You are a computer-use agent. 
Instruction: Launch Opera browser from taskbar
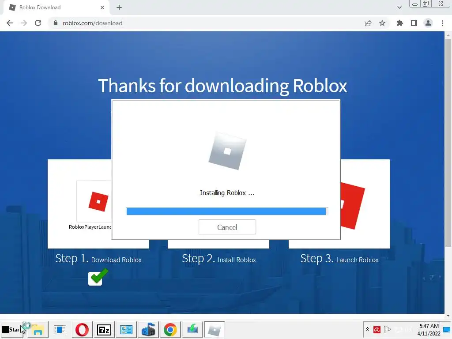coord(82,329)
